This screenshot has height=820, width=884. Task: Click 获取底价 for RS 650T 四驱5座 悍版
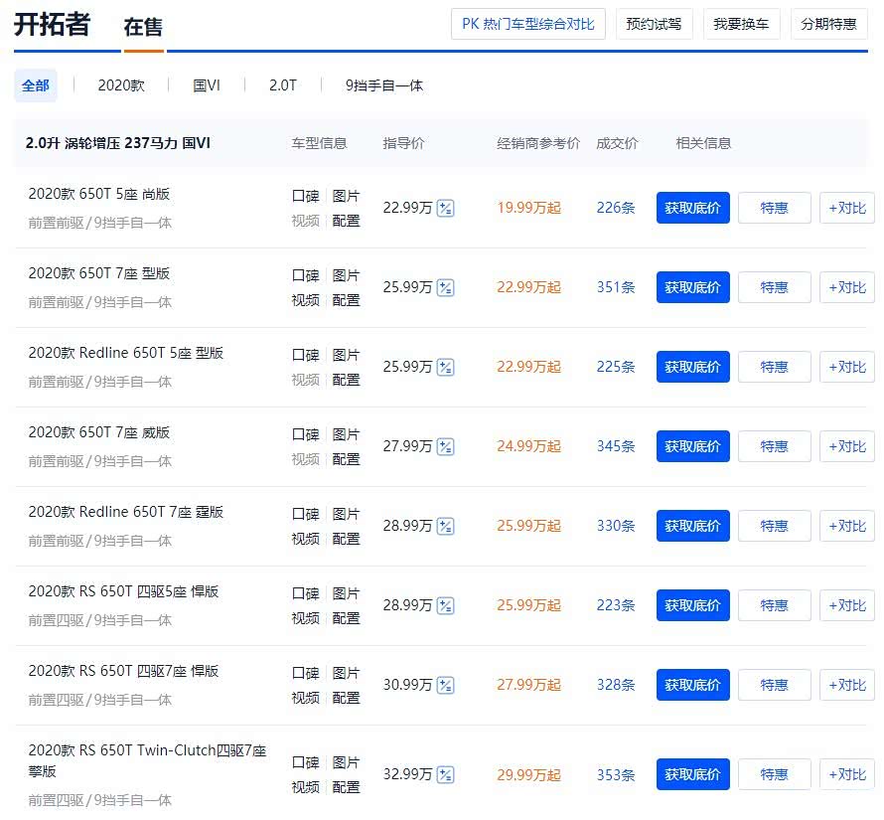tap(693, 605)
